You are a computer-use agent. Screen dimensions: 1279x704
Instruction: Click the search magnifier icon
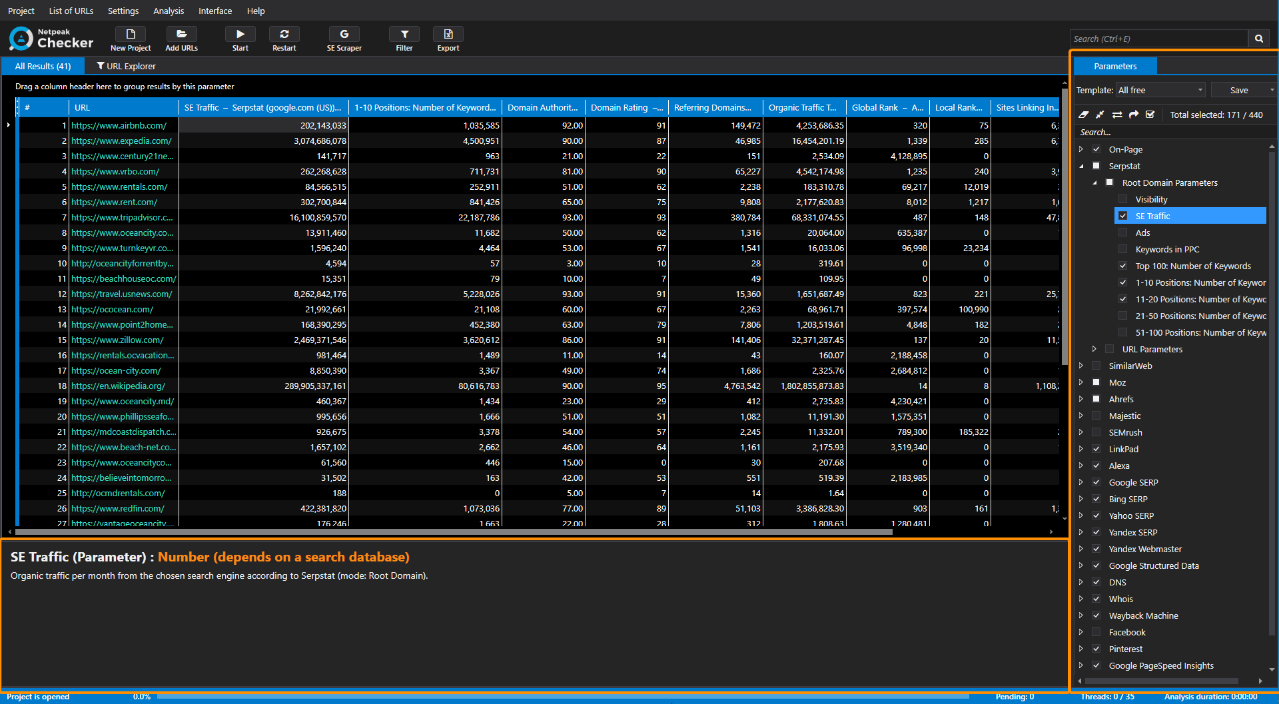[x=1259, y=39]
